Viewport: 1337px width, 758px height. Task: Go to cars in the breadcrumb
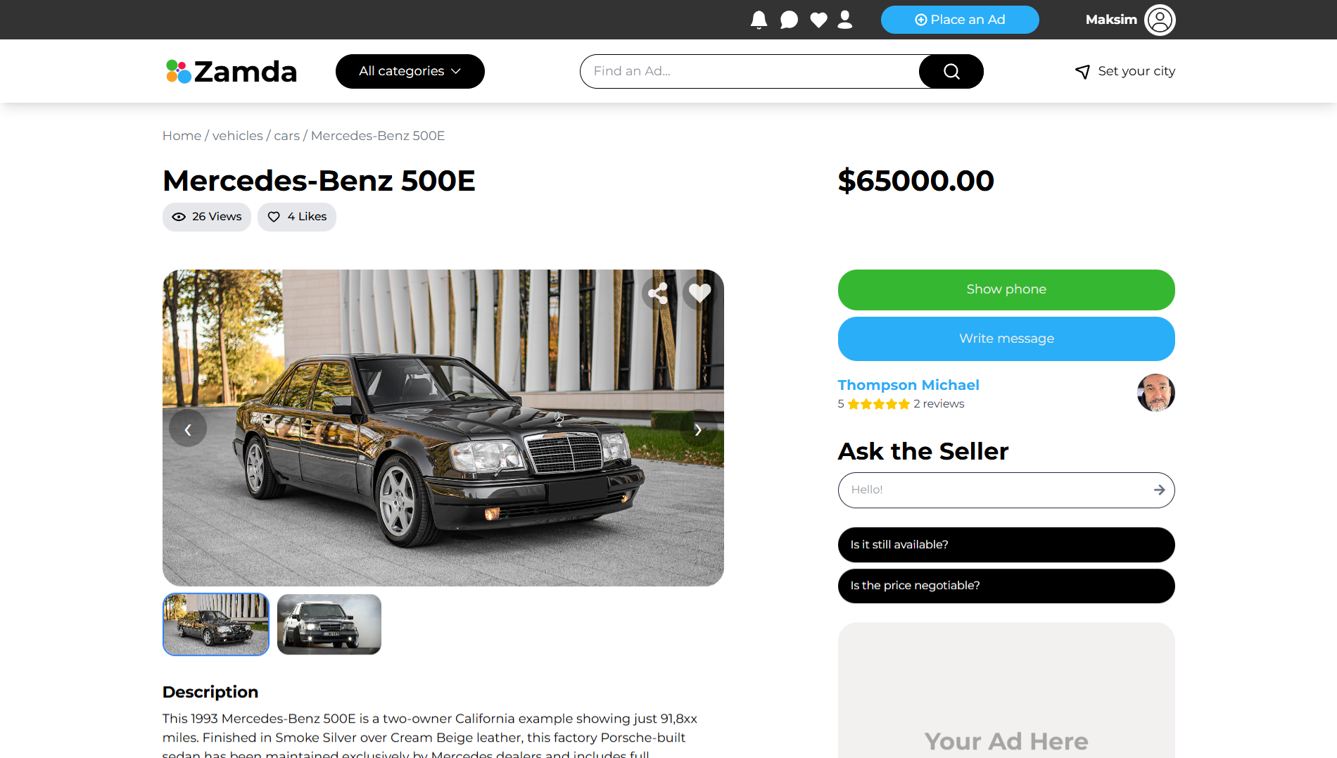(x=287, y=136)
